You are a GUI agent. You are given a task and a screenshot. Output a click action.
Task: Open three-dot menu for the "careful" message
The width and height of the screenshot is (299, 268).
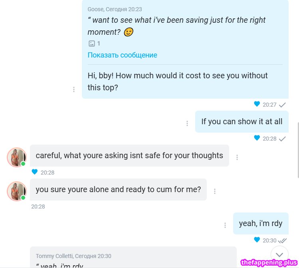(x=237, y=157)
